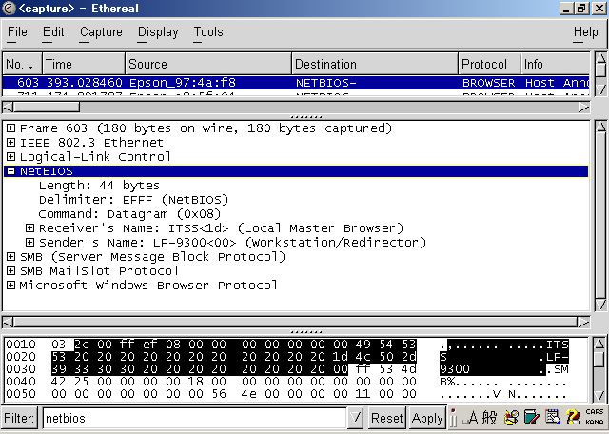
Task: Click the IME dictionary tool icon
Action: tap(531, 419)
